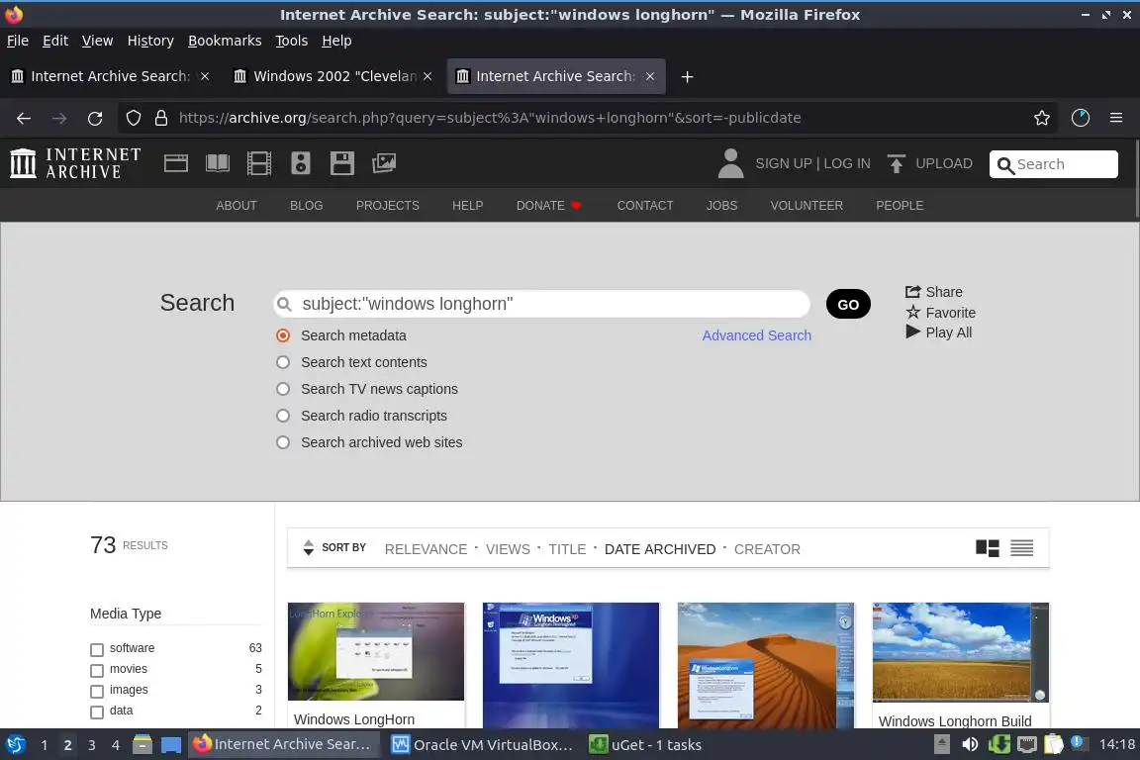The width and height of the screenshot is (1140, 760).
Task: Open the BLOG link
Action: pyautogui.click(x=306, y=206)
